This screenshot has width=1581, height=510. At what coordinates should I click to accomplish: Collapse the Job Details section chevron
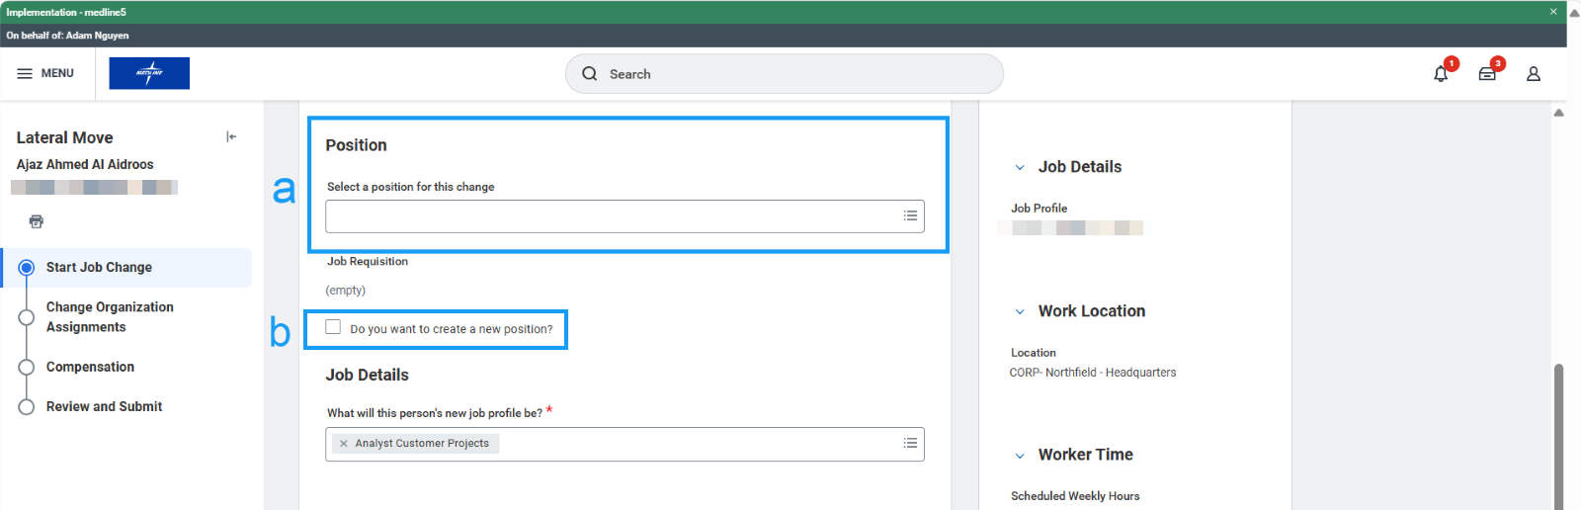point(1020,167)
